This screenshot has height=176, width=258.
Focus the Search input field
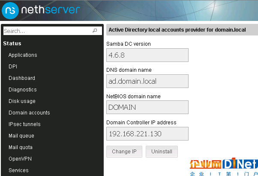[x=53, y=31]
